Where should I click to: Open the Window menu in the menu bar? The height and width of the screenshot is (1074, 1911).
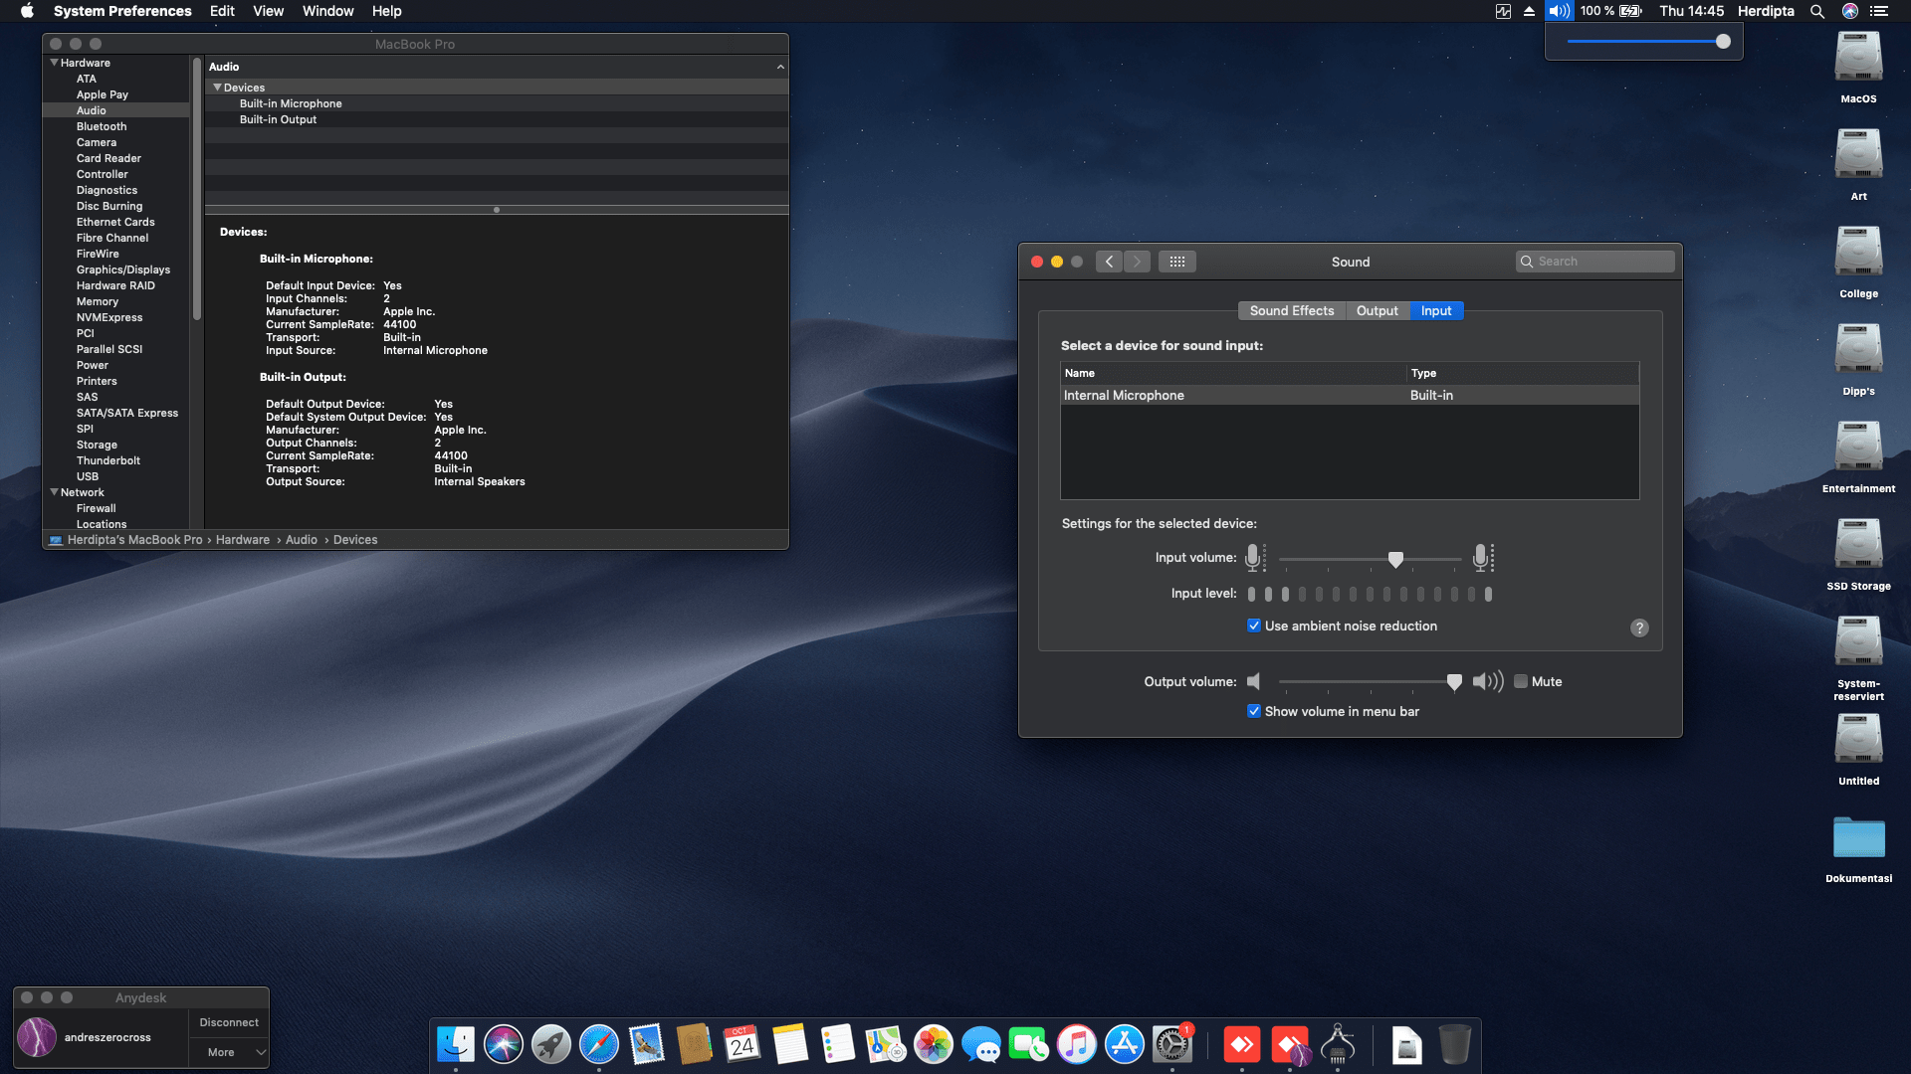click(327, 11)
